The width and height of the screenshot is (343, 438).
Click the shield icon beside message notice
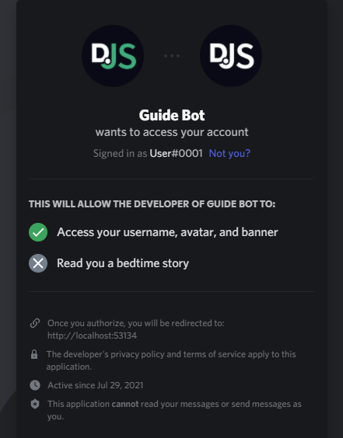[x=35, y=404]
